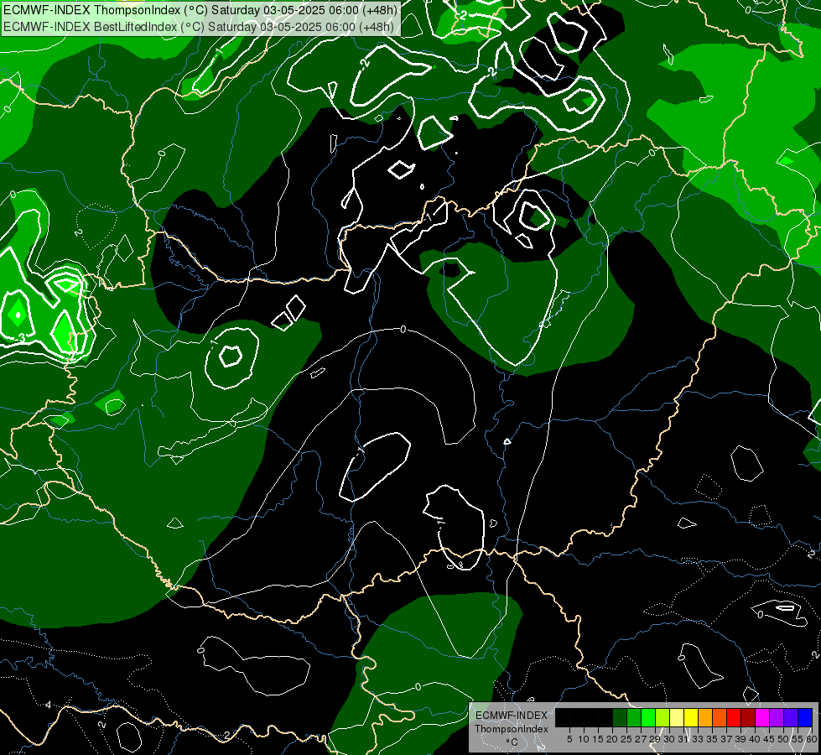
Task: Pick the orange-red 35–37 legend swatch
Action: [x=720, y=717]
